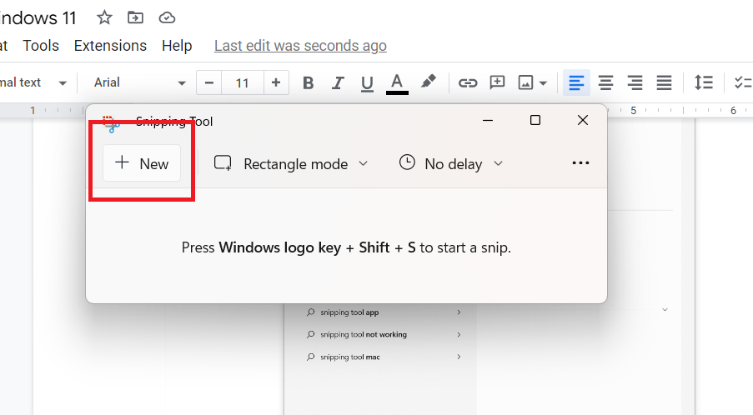Increase the font size with plus
The image size is (753, 415).
[276, 82]
